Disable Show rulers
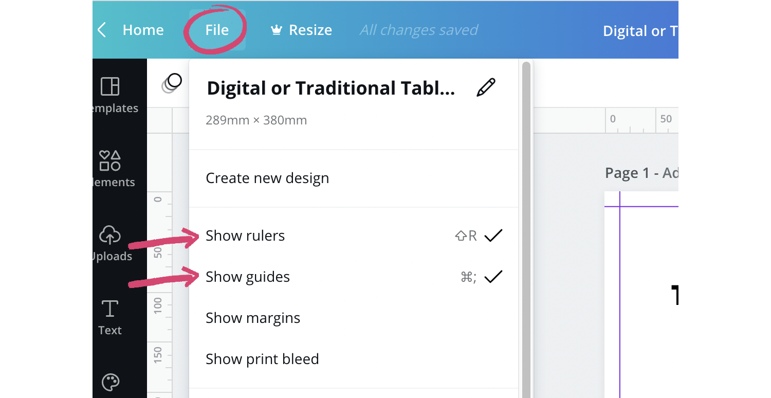 tap(245, 235)
